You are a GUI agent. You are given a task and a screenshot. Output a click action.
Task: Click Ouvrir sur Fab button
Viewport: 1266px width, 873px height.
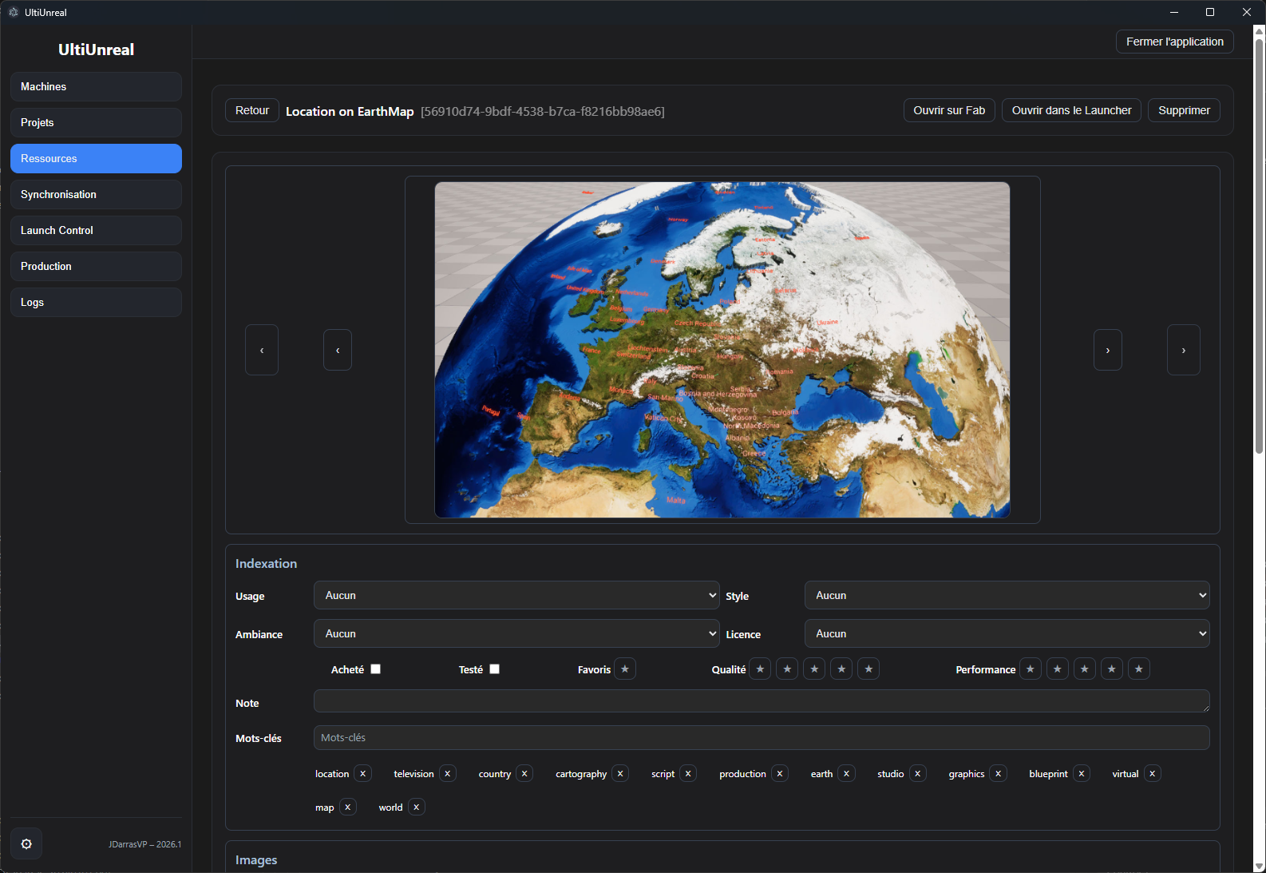point(949,110)
